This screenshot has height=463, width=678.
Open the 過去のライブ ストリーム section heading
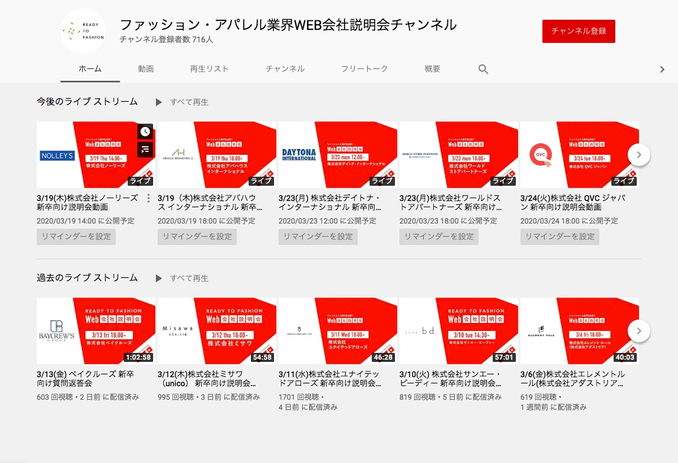(87, 278)
